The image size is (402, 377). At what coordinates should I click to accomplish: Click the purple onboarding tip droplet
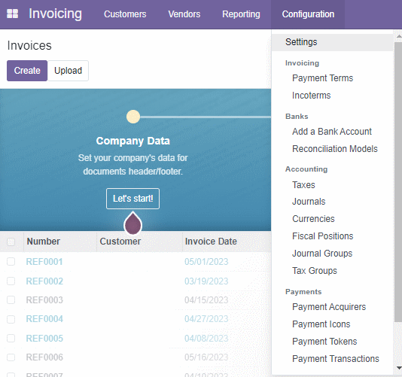[x=132, y=223]
